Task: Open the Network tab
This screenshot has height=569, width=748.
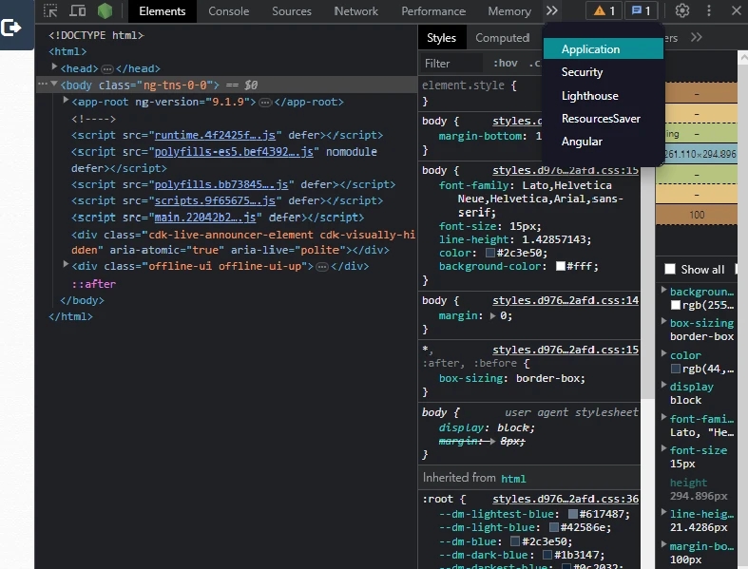Action: coord(355,11)
